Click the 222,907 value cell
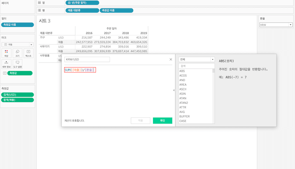Screen dimensions: 295x169 87,47
